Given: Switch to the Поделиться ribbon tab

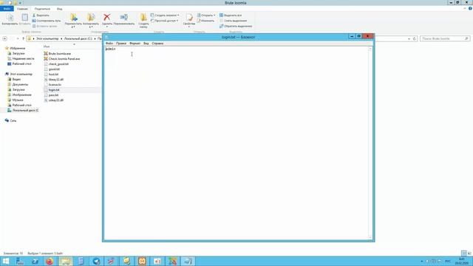Looking at the screenshot, I should coord(42,9).
